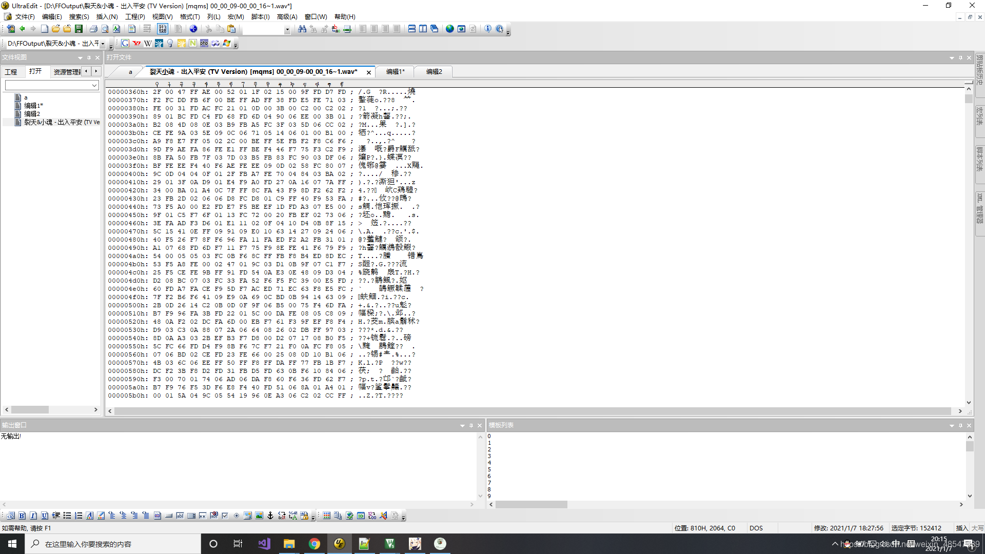This screenshot has height=554, width=985.
Task: Switch to the 工程 tab in file view
Action: tap(11, 72)
